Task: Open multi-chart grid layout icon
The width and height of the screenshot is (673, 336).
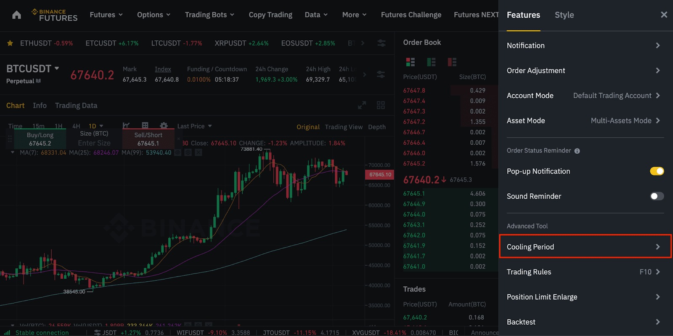Action: coord(381,105)
